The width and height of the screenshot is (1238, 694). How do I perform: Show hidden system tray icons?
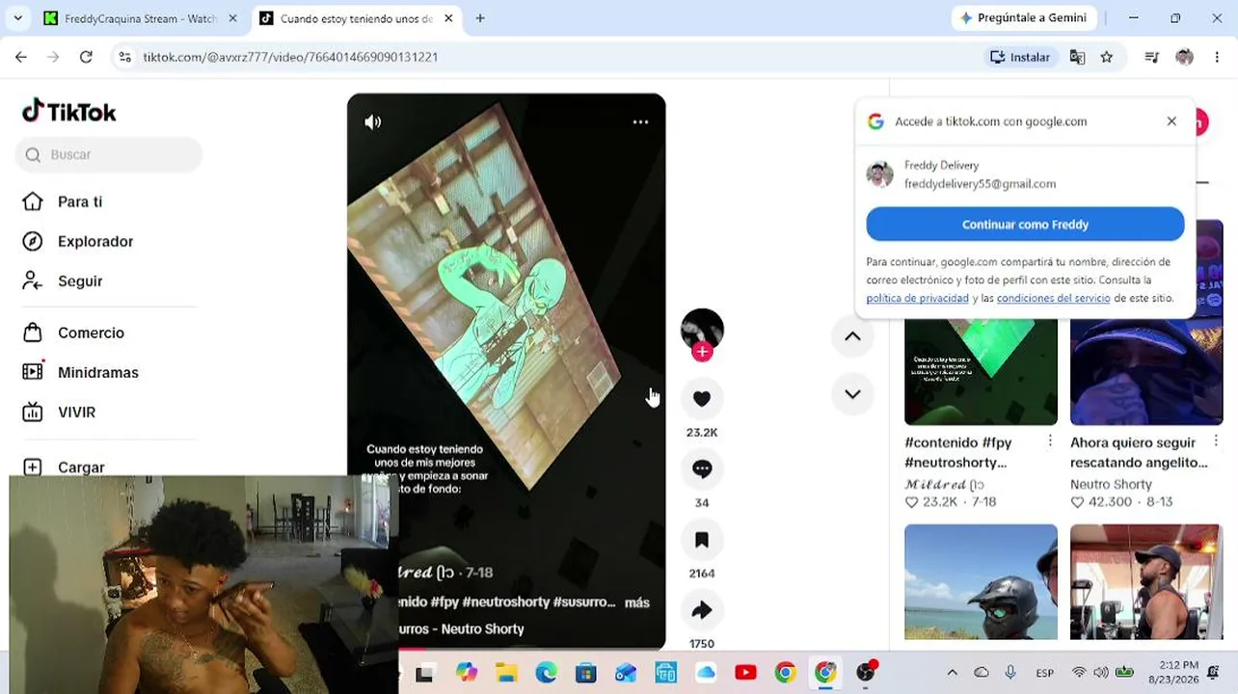click(953, 673)
